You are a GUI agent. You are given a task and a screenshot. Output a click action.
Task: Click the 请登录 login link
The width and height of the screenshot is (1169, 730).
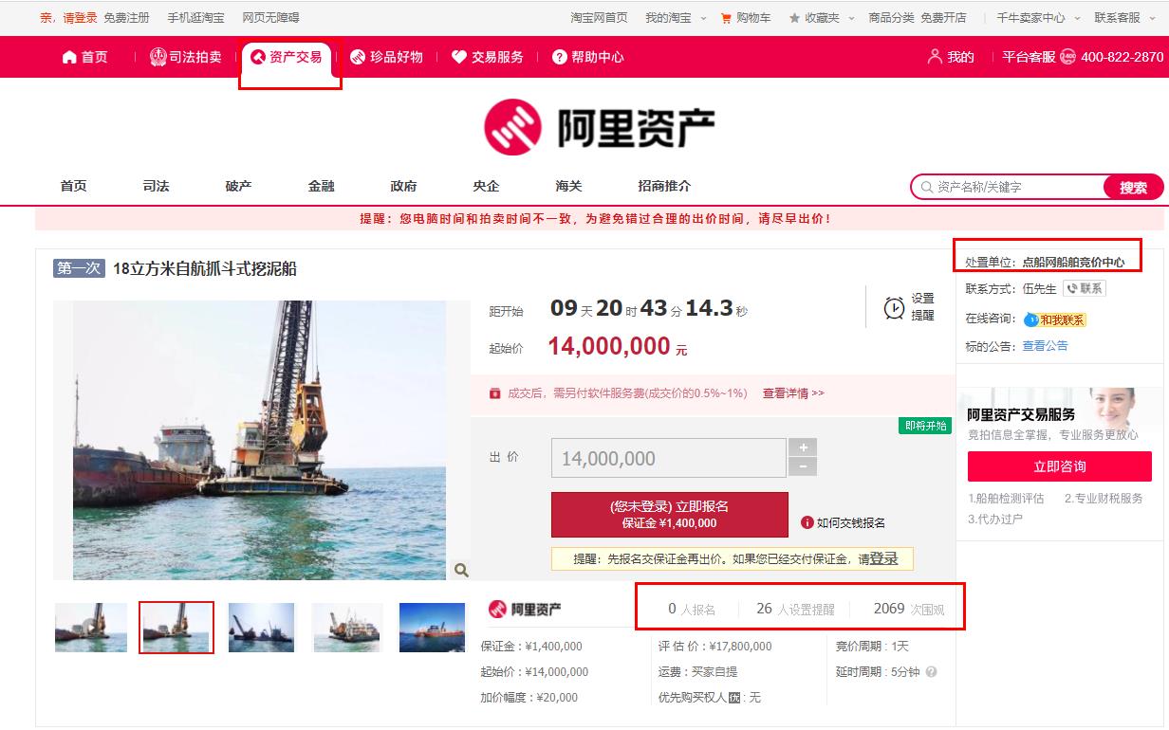[x=80, y=17]
